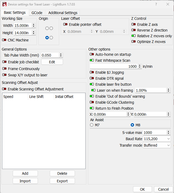Toggle Enable laser fire button
Screen dimensions: 174x193
point(92,84)
